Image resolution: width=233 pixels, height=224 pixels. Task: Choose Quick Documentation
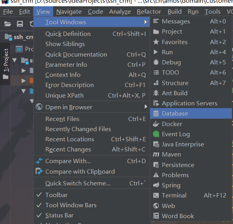(91, 55)
